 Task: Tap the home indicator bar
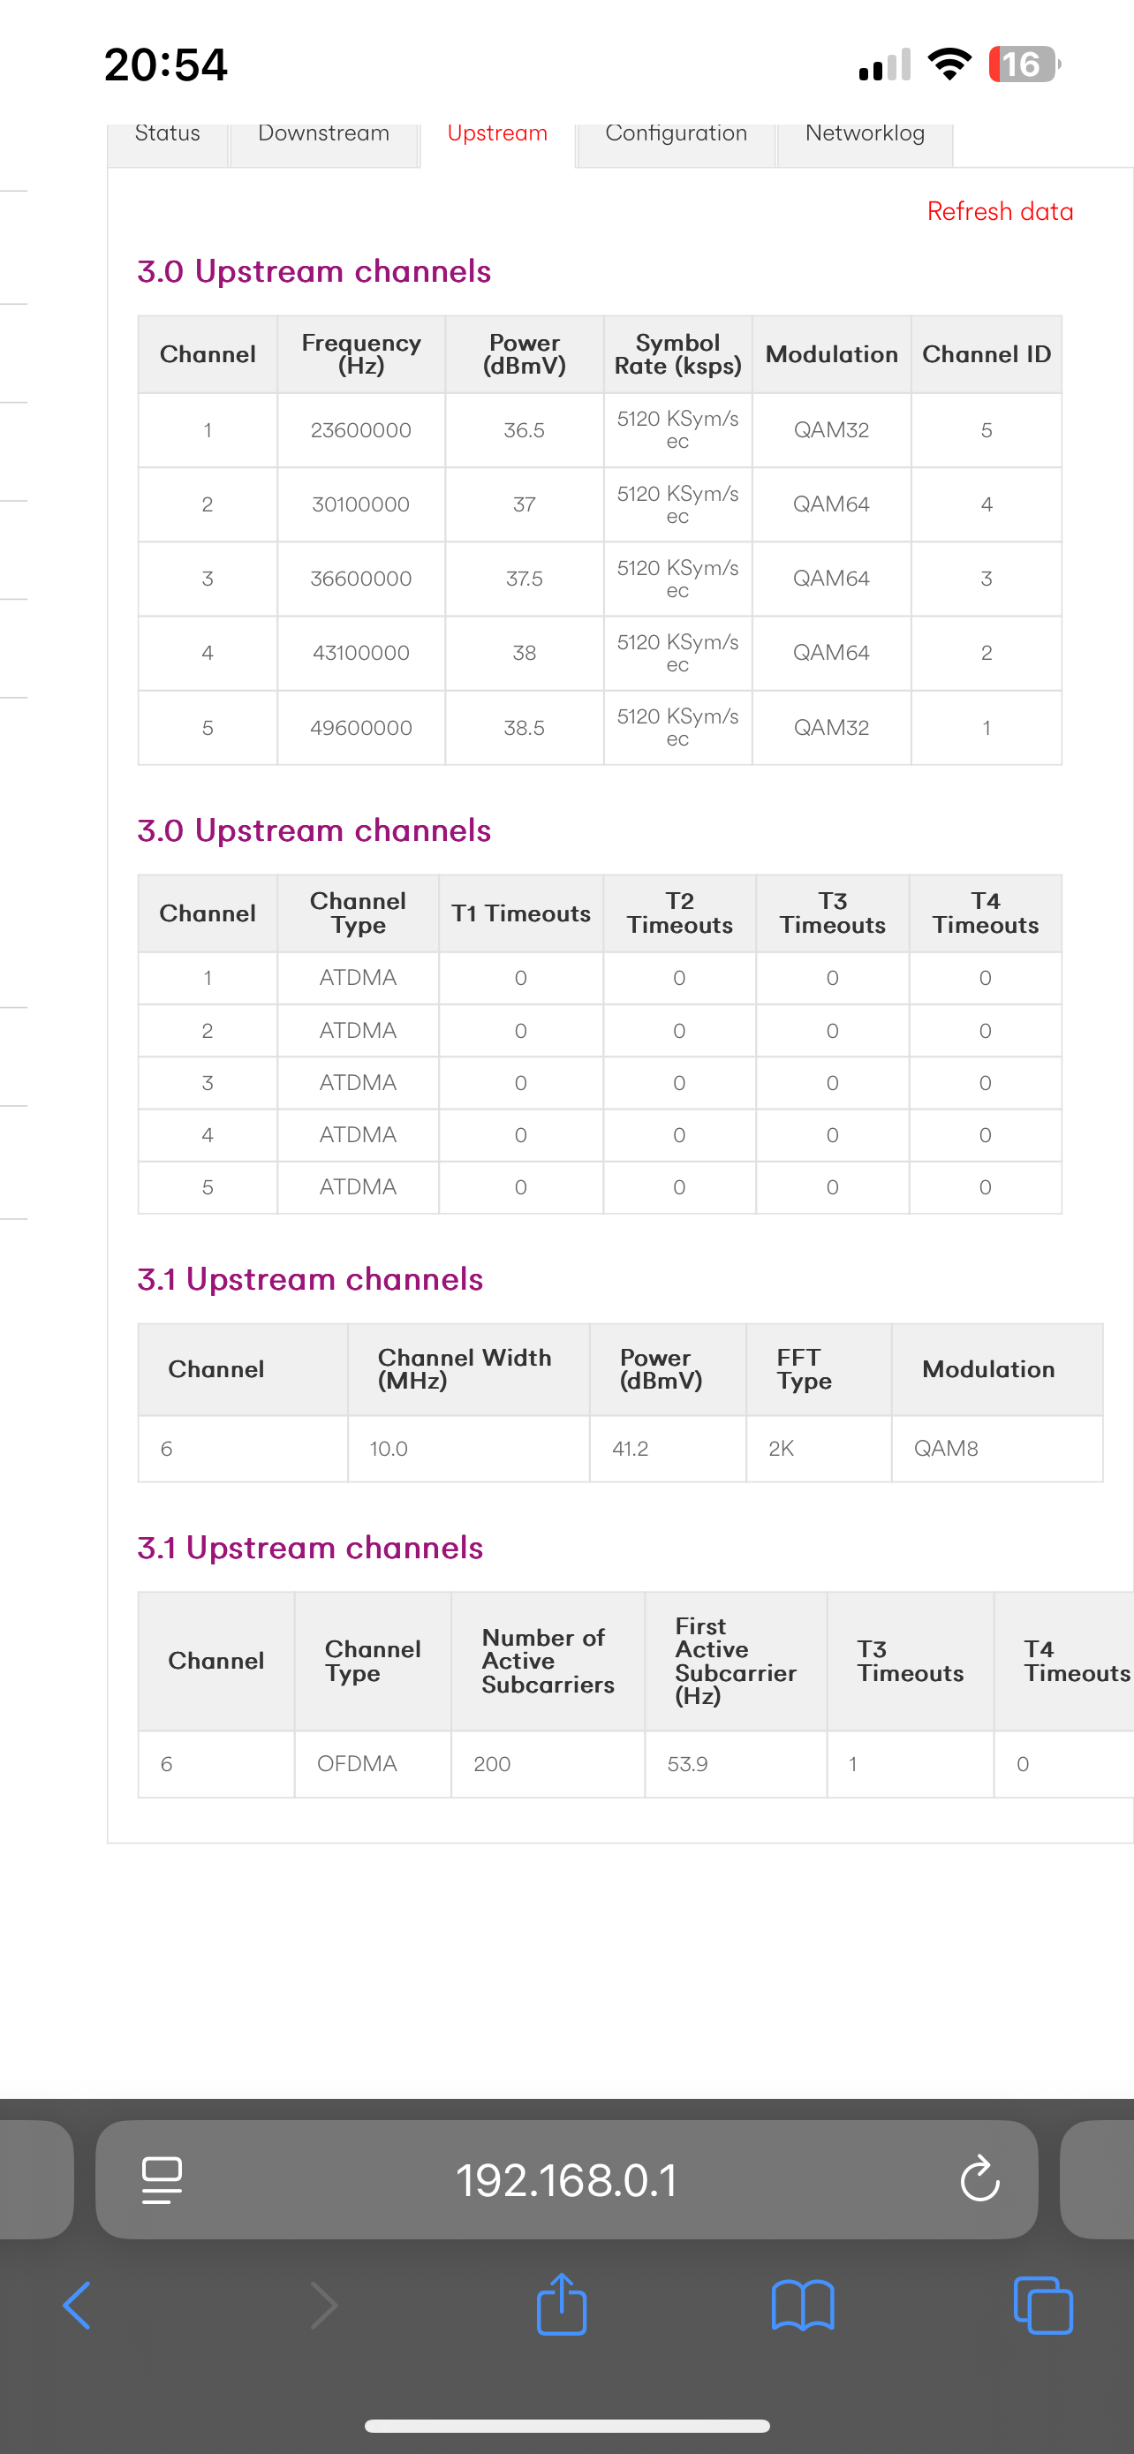tap(566, 2426)
